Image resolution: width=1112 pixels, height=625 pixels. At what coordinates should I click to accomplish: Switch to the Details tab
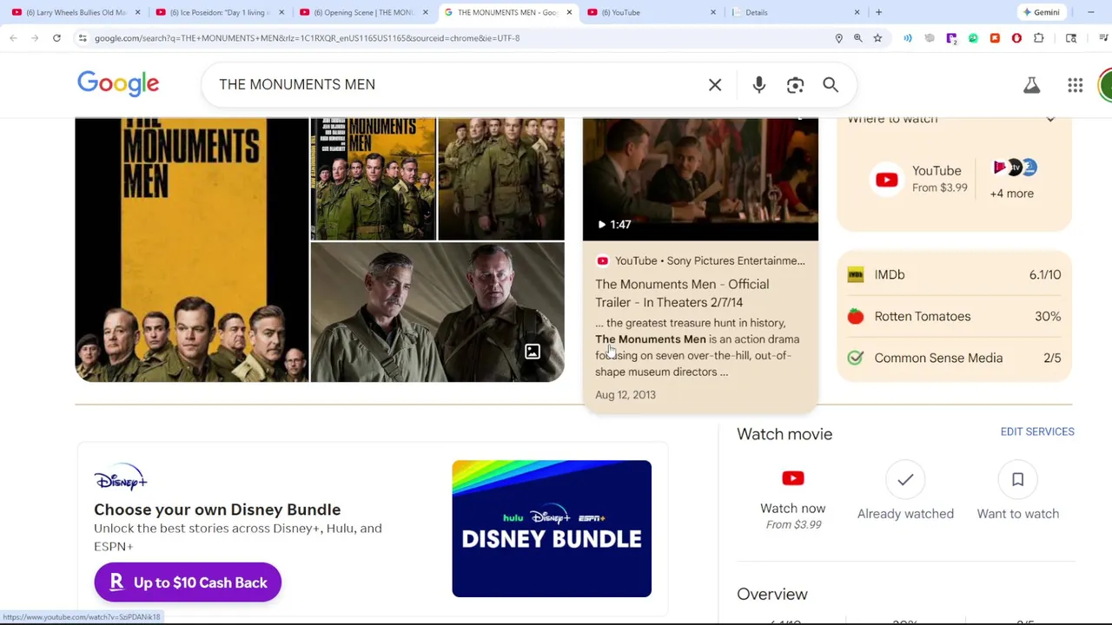coord(795,12)
